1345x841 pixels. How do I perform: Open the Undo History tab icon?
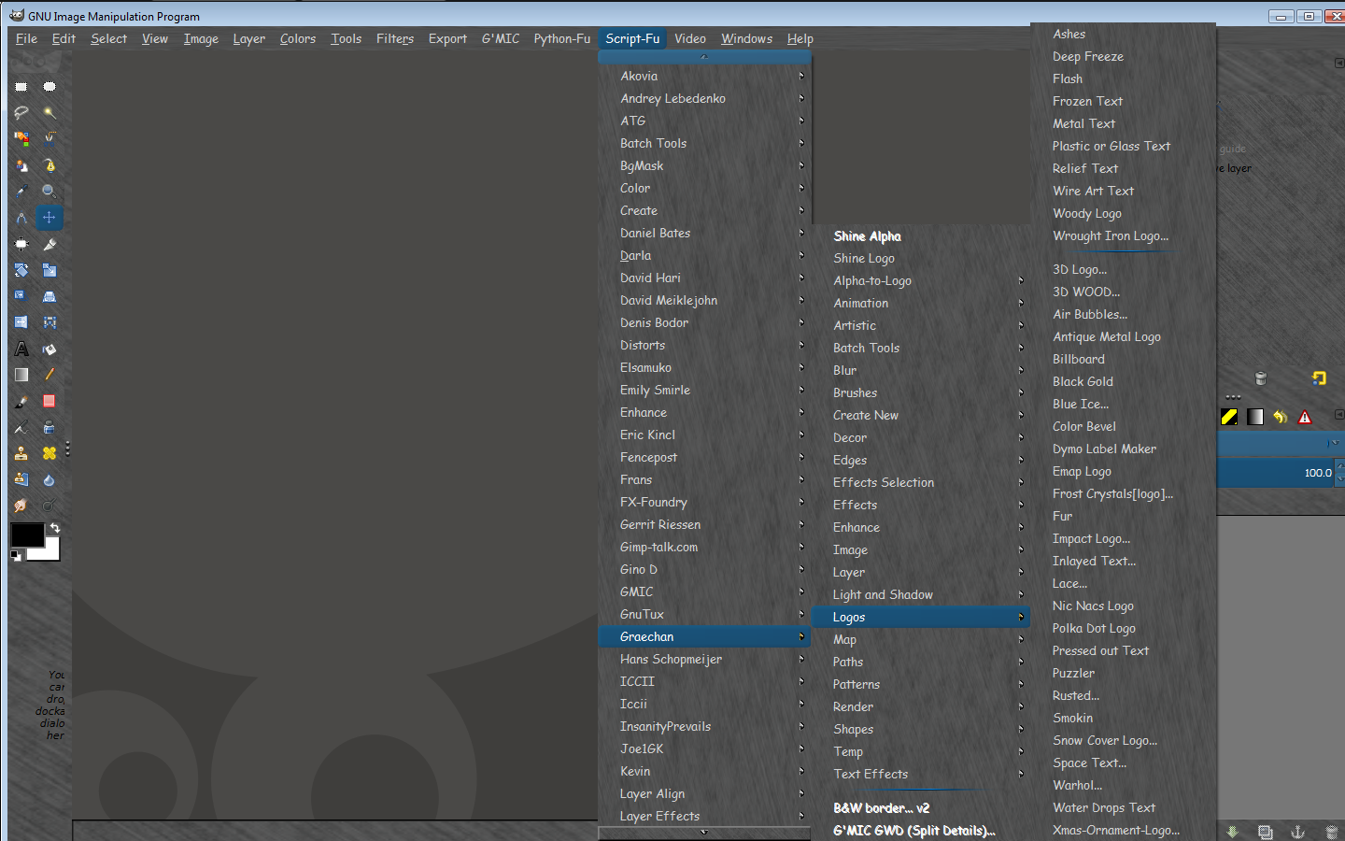1280,417
